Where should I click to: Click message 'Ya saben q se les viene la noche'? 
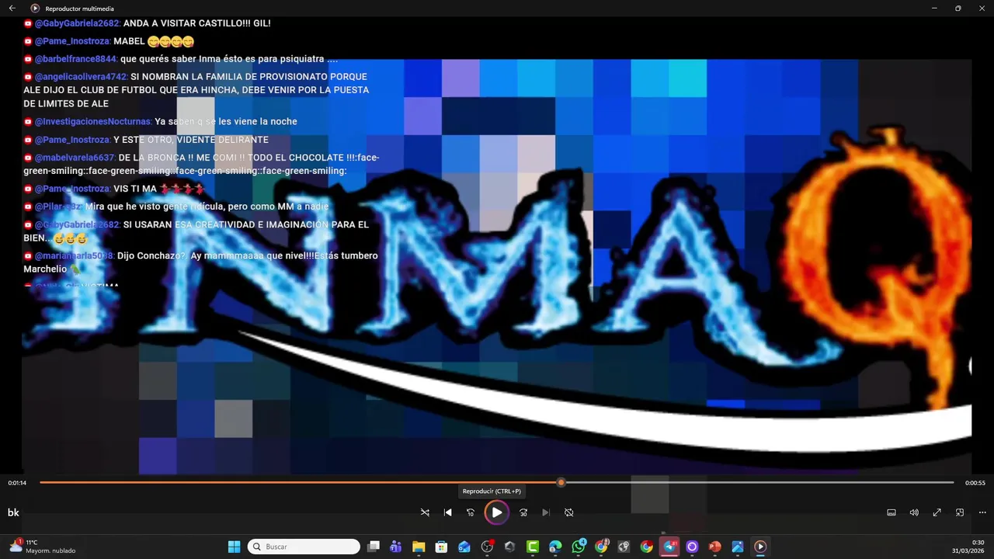point(226,122)
